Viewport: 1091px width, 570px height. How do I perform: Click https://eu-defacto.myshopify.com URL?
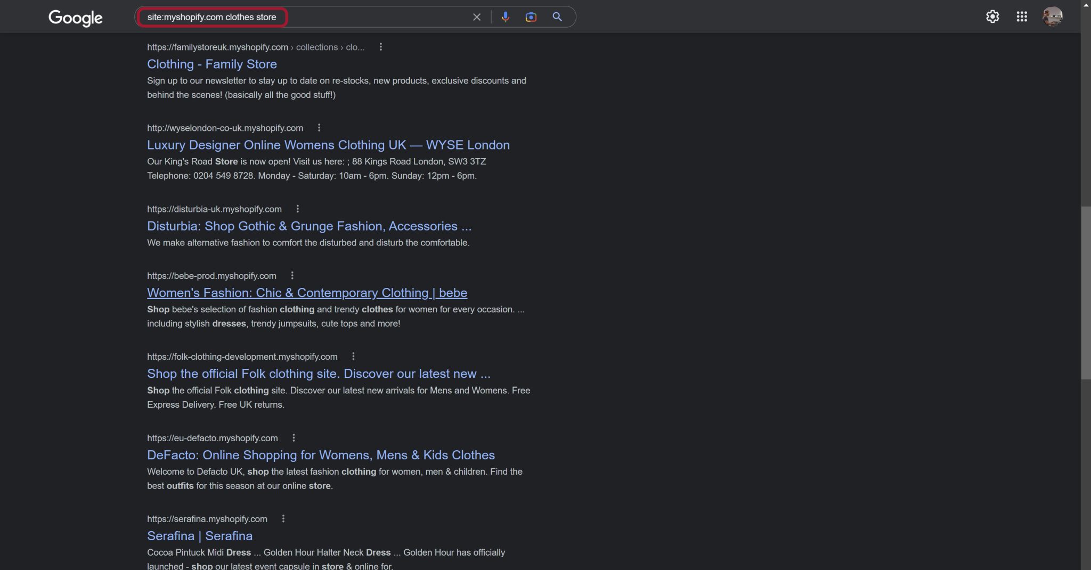[212, 438]
